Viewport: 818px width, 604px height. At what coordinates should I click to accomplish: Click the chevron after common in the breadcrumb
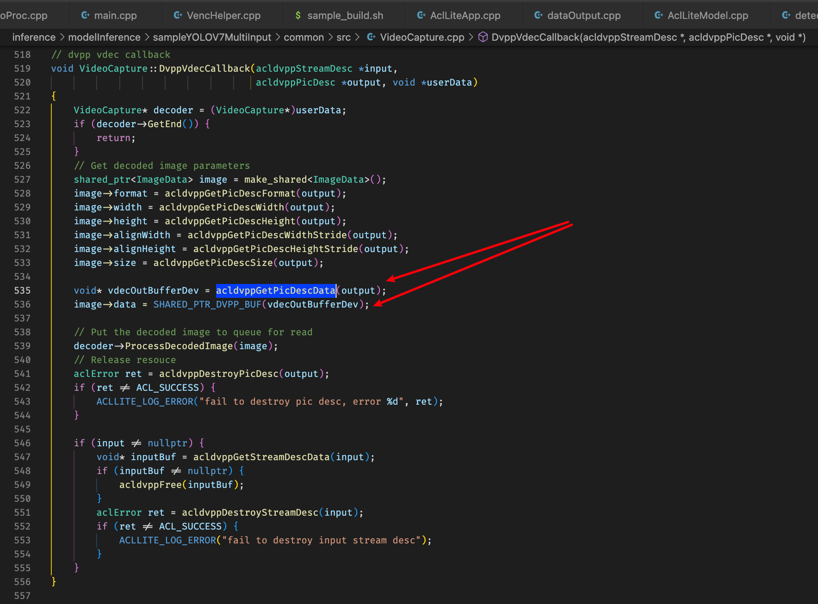pyautogui.click(x=330, y=37)
